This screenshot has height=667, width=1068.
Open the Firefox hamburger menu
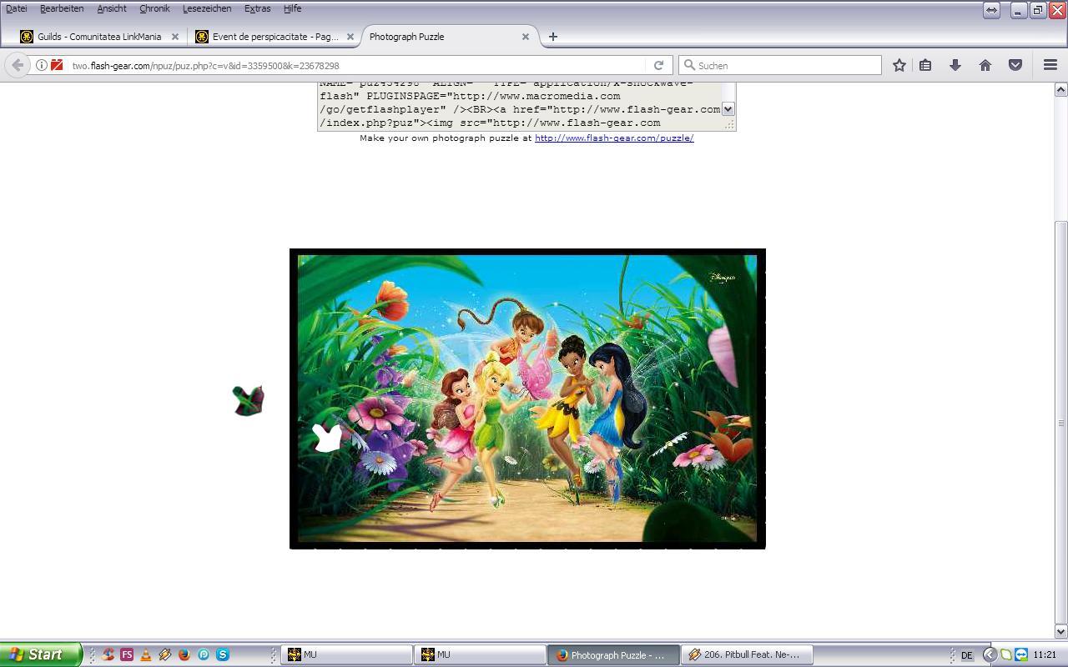coord(1050,65)
